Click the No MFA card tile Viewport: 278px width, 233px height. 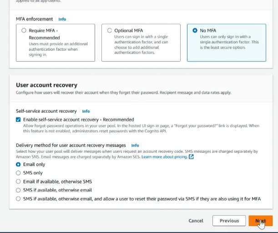(x=227, y=43)
